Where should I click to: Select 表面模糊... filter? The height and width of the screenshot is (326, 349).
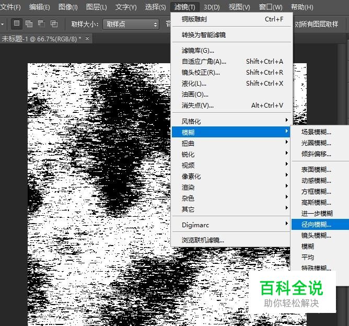(320, 170)
